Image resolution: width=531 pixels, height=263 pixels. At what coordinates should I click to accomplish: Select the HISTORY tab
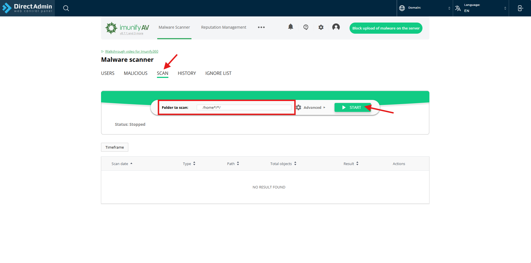coord(187,73)
